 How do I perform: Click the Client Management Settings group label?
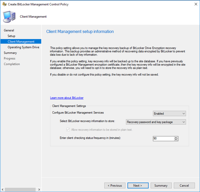tap(69, 106)
